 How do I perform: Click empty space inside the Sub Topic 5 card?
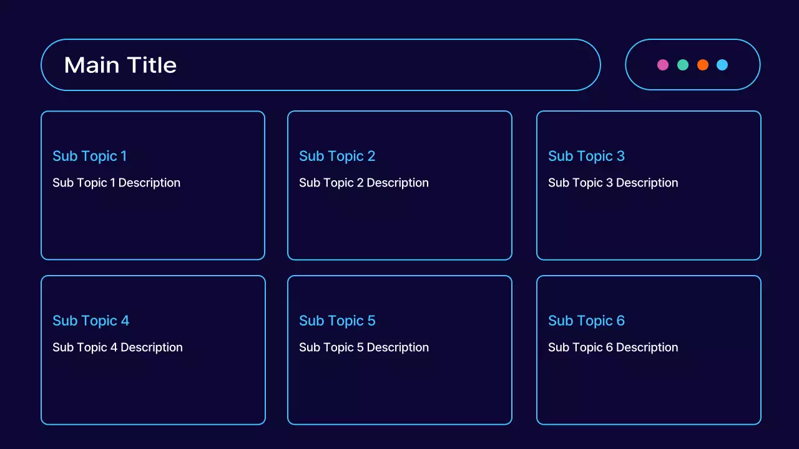point(399,393)
